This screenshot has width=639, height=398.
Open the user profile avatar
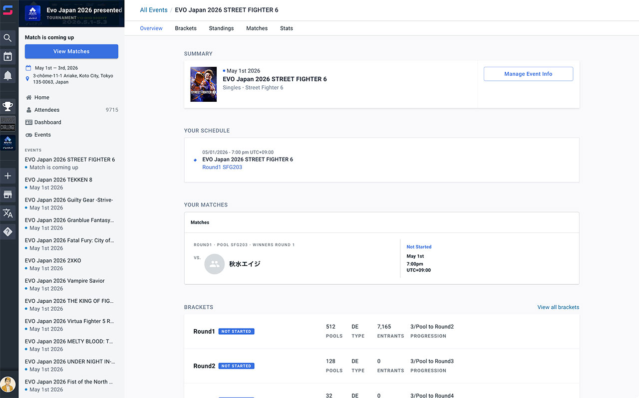pos(8,384)
